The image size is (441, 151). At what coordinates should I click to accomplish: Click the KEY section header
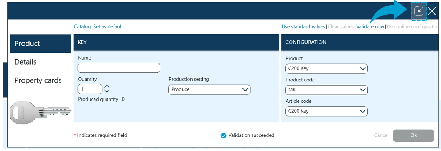click(x=176, y=42)
